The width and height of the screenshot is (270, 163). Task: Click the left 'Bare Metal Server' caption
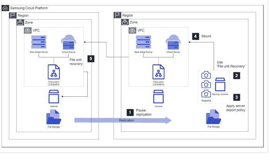click(39, 52)
